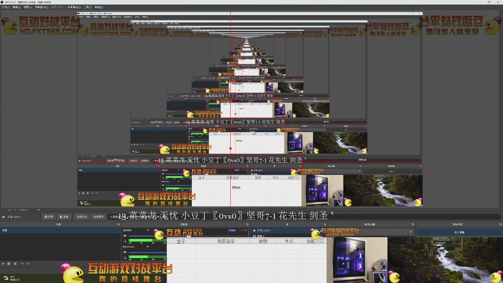Click the 玩家名字 column header
This screenshot has height=283, width=503.
pos(226,241)
